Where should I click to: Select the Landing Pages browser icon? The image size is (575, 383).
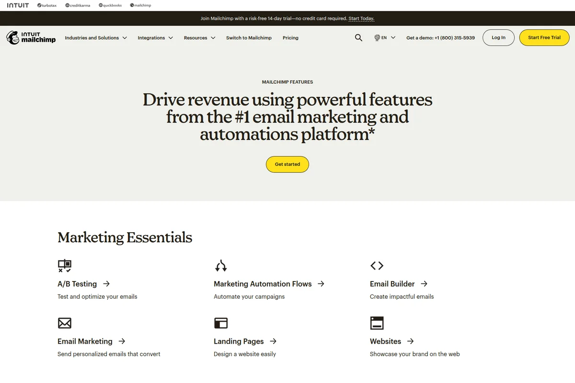pyautogui.click(x=221, y=323)
